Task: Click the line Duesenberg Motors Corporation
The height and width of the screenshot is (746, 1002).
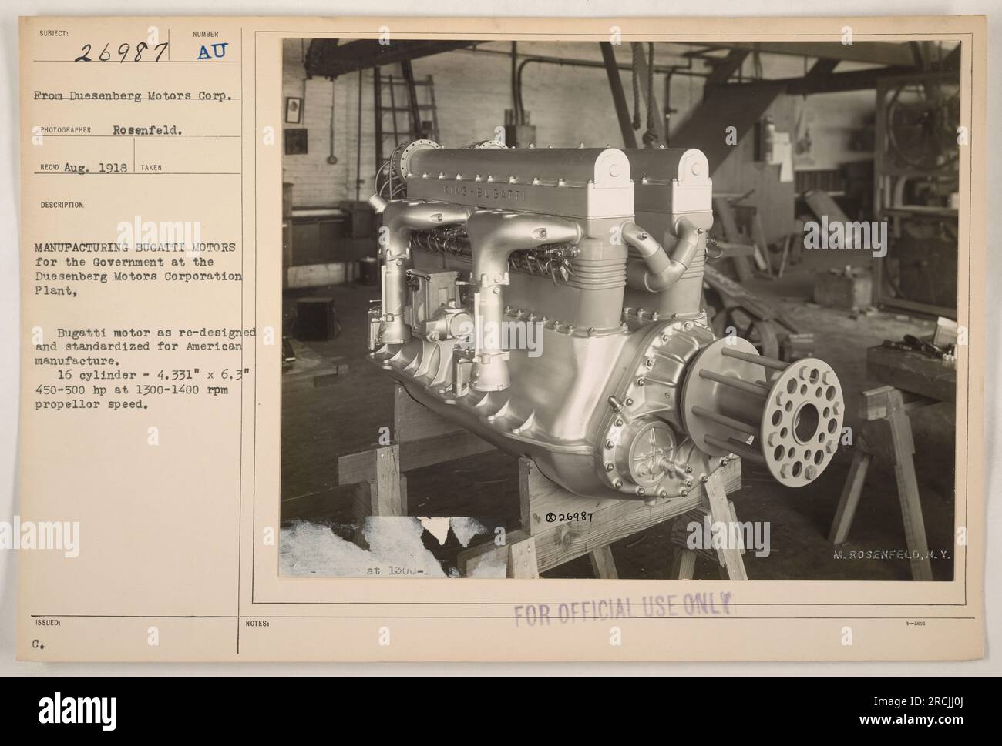Action: [x=139, y=277]
